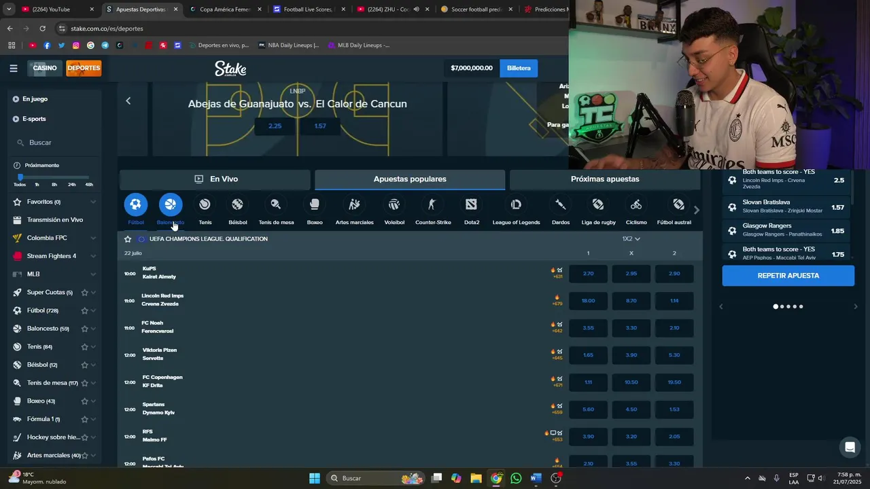Viewport: 870px width, 489px height.
Task: Switch to Próximas apuestas tab
Action: pos(605,179)
